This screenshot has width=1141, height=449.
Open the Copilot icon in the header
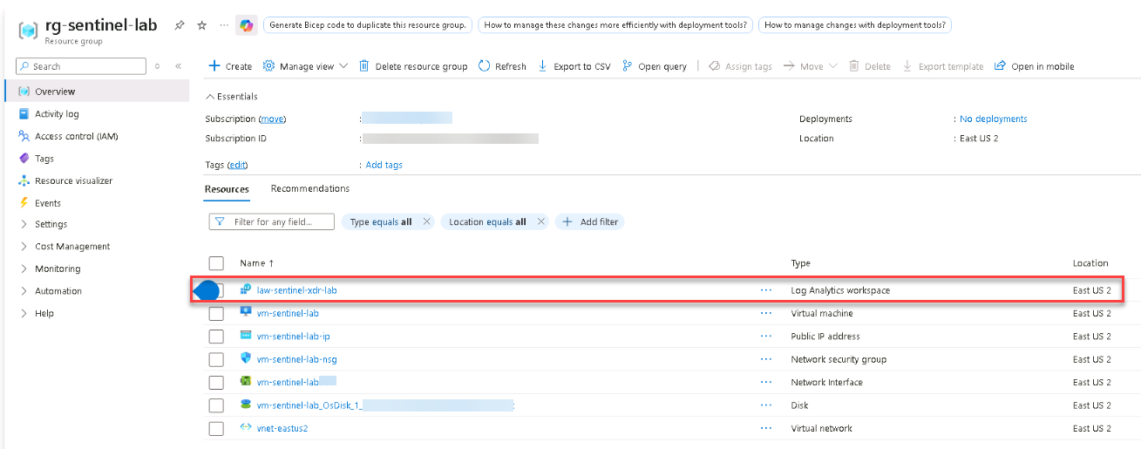point(247,25)
